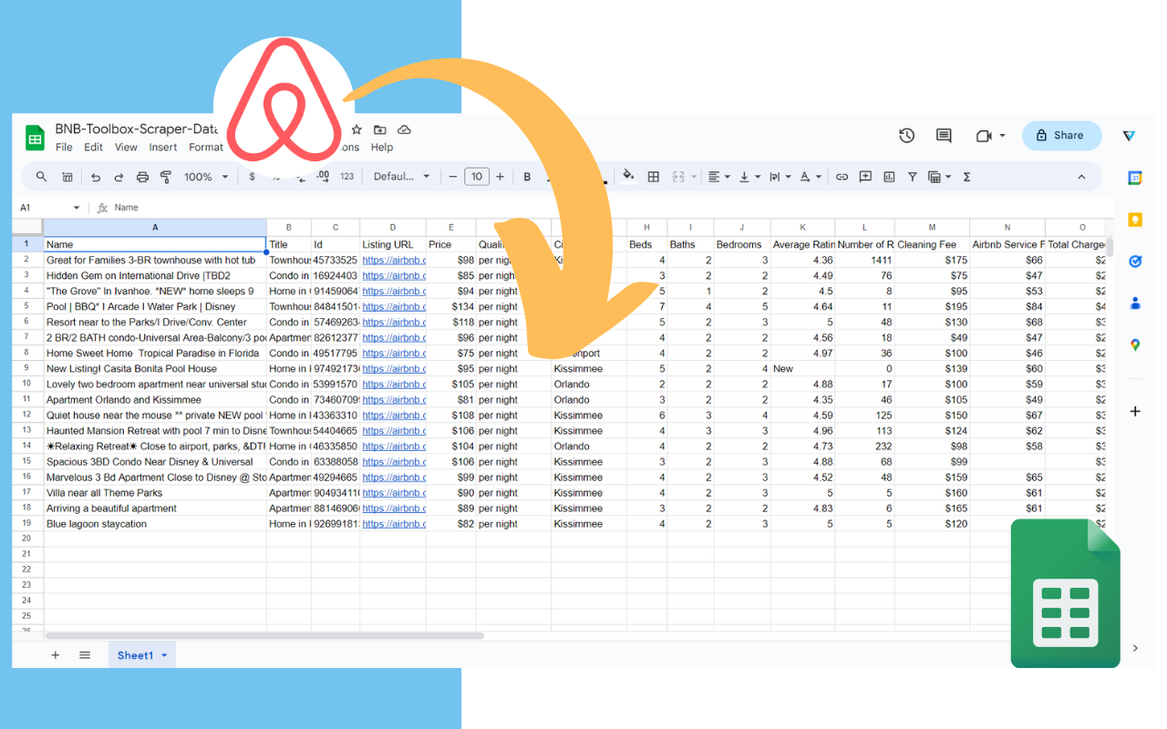1167x729 pixels.
Task: Increase decimal places button
Action: coord(323,177)
